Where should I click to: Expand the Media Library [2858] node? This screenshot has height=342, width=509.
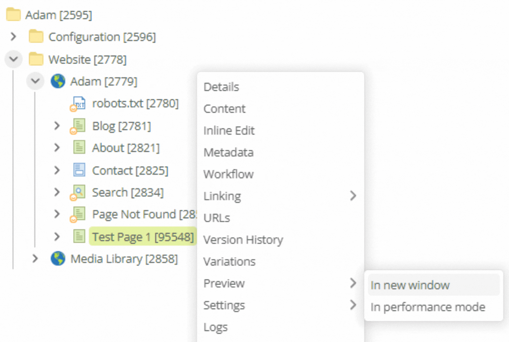tap(35, 259)
